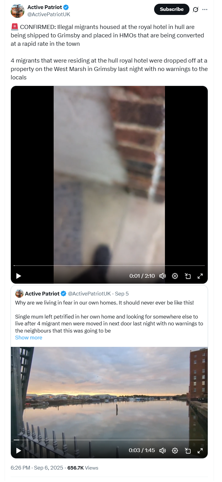
Task: Toggle picture-in-picture on quoted video
Action: [188, 450]
